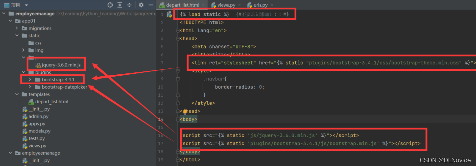Select the templates folder in the tree

[x=39, y=94]
